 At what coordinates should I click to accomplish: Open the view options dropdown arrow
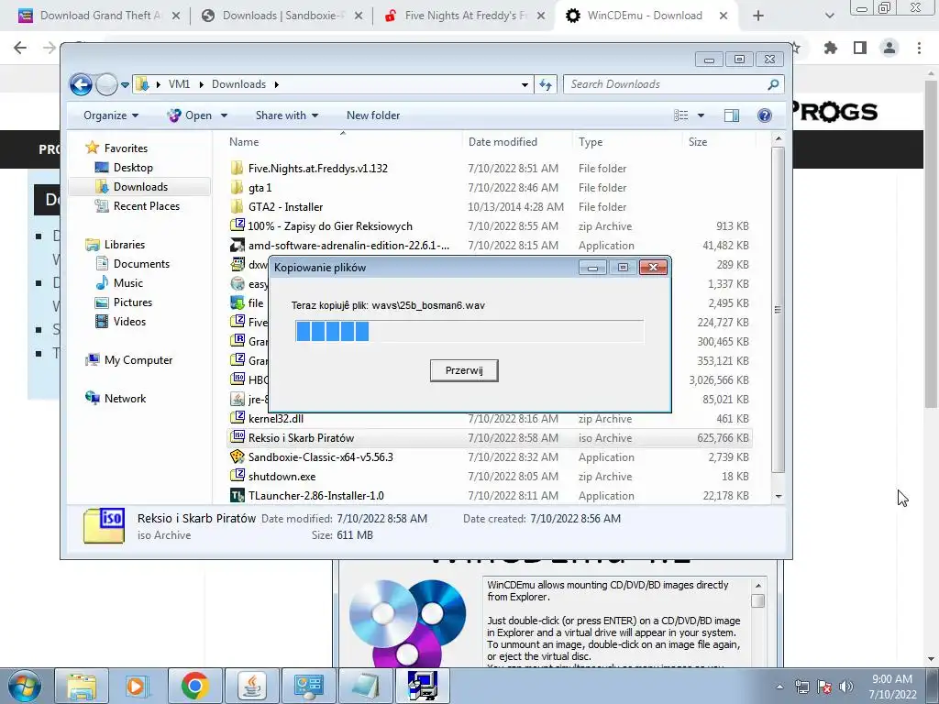(x=701, y=115)
